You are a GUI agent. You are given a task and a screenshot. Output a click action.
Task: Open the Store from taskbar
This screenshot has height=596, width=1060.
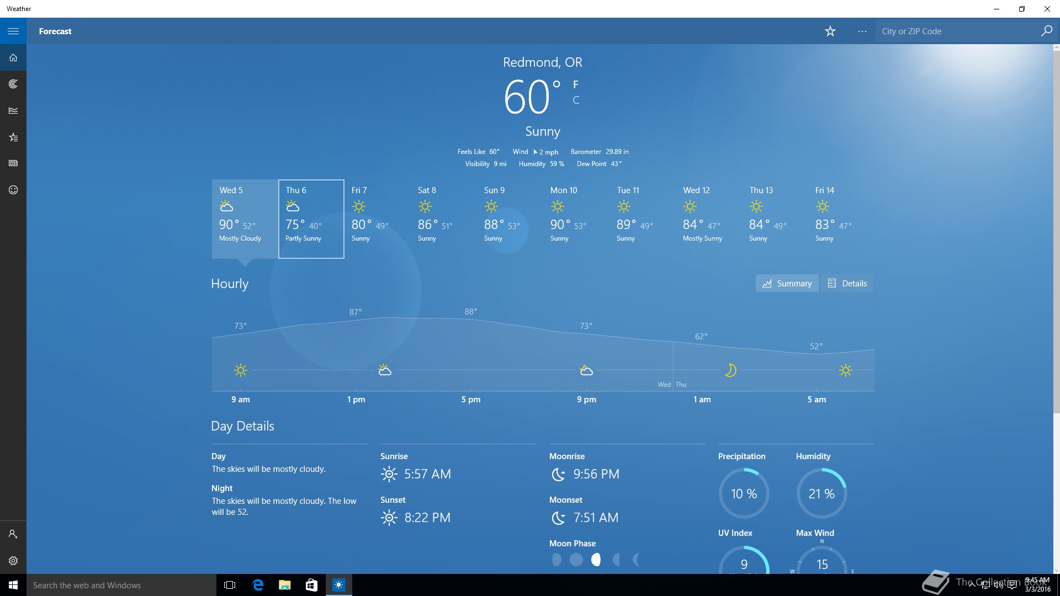(311, 585)
